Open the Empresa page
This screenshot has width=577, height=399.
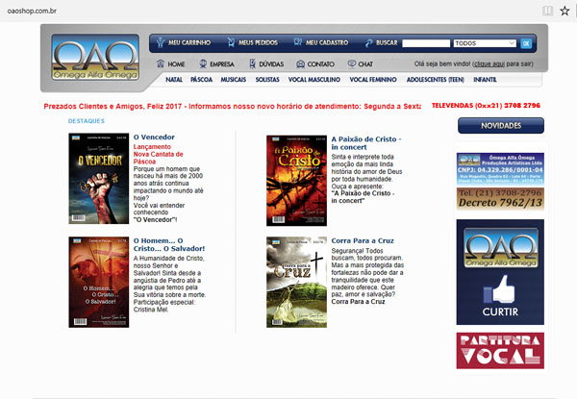[222, 64]
